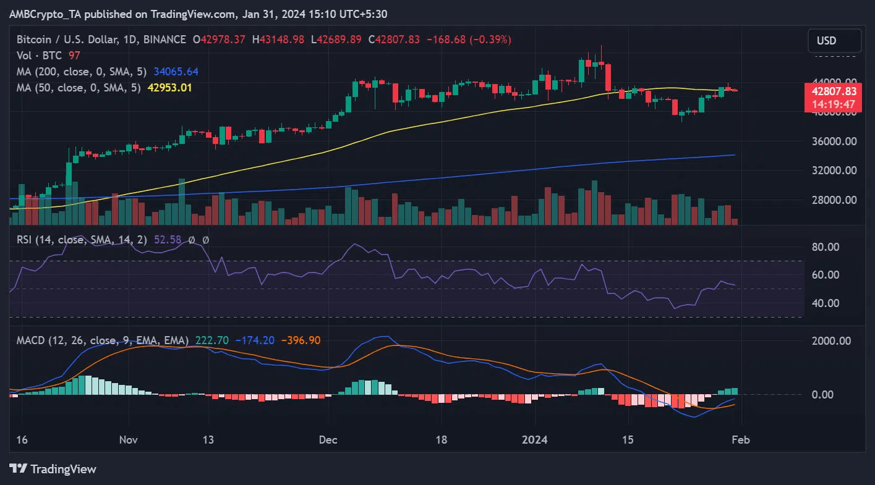Click the red 42807.83 current price label
This screenshot has width=875, height=485.
coord(832,91)
